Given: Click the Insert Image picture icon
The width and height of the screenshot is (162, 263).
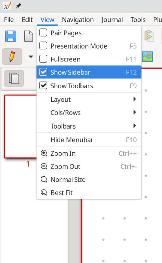Looking at the screenshot, I should click(148, 57).
